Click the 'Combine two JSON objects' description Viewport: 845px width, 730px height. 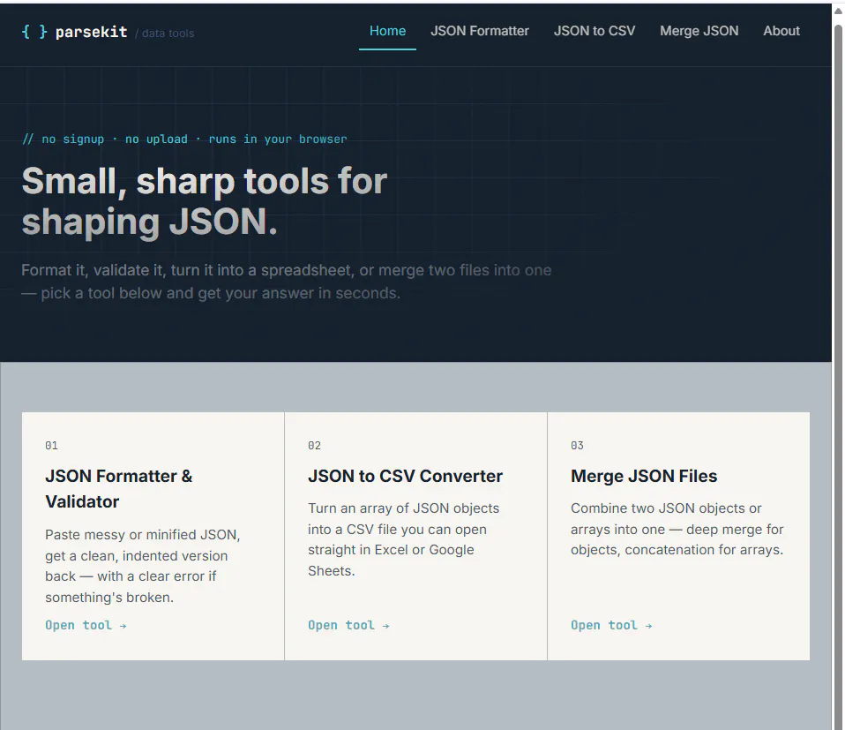coord(677,529)
